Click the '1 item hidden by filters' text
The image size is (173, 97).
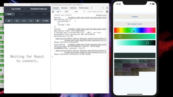[x=95, y=12]
